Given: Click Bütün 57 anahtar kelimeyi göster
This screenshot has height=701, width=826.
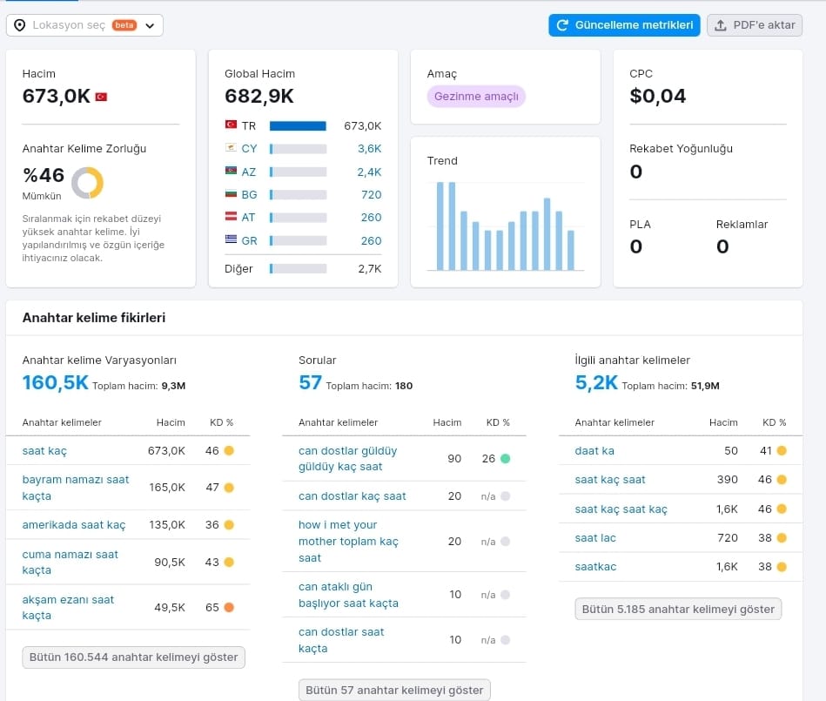Looking at the screenshot, I should click(x=394, y=690).
